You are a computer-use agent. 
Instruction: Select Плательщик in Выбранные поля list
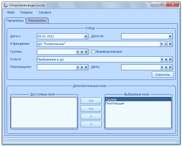(138, 103)
